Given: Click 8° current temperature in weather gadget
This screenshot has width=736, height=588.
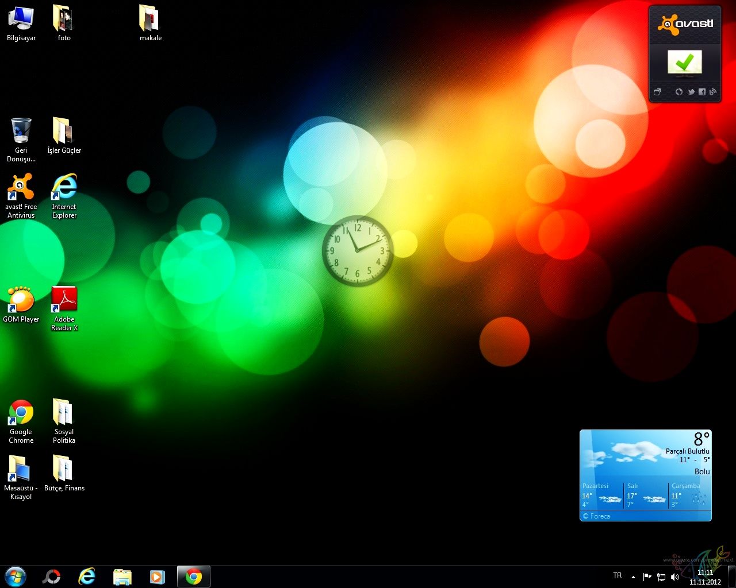Looking at the screenshot, I should [701, 439].
